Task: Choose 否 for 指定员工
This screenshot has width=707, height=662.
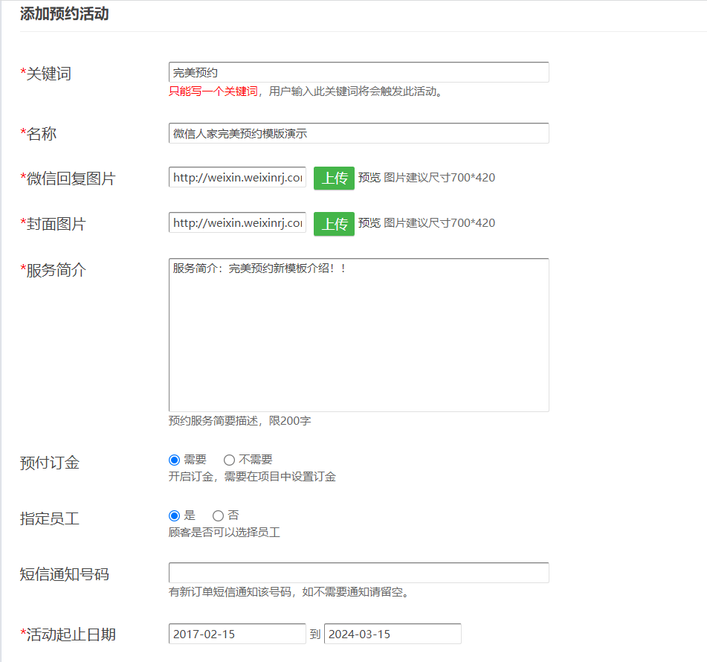Action: [218, 515]
